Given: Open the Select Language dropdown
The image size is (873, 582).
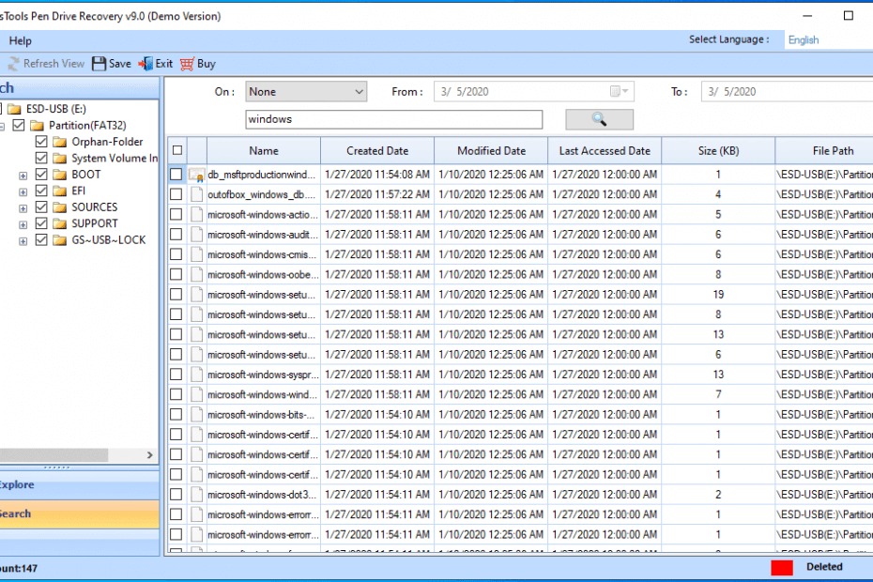Looking at the screenshot, I should (x=828, y=40).
